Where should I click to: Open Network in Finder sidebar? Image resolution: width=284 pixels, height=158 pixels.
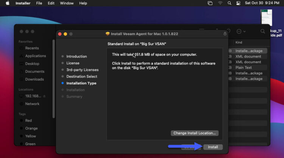[32, 104]
